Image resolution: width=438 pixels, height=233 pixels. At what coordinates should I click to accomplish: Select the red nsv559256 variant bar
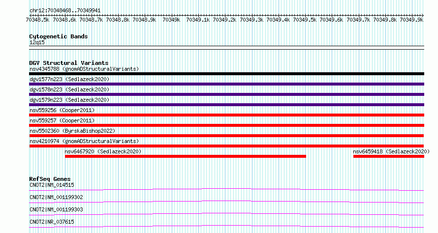tap(226, 115)
